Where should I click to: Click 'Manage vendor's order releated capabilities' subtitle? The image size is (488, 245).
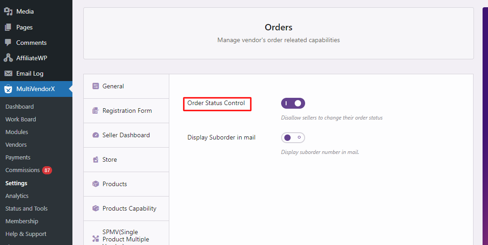tap(278, 40)
